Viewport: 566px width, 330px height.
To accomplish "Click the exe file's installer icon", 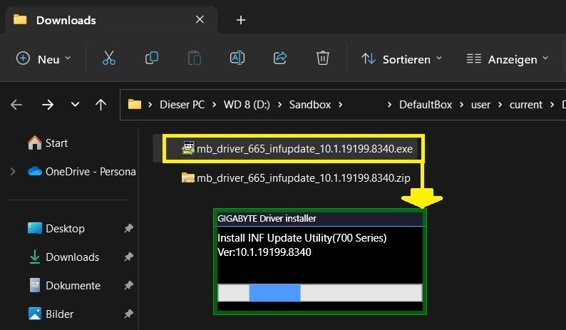I will (187, 148).
